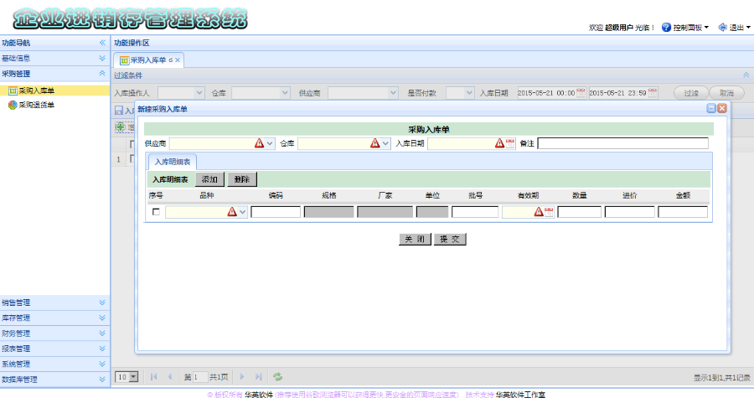This screenshot has width=754, height=398.
Task: Open 采购退货单 in the navigation tree
Action: pyautogui.click(x=37, y=105)
